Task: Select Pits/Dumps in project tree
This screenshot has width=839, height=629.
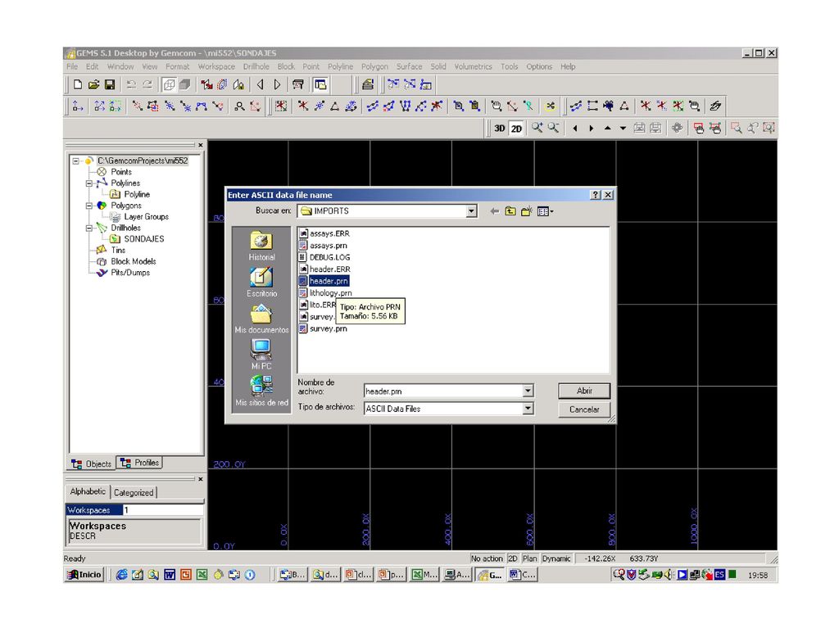Action: pyautogui.click(x=130, y=273)
